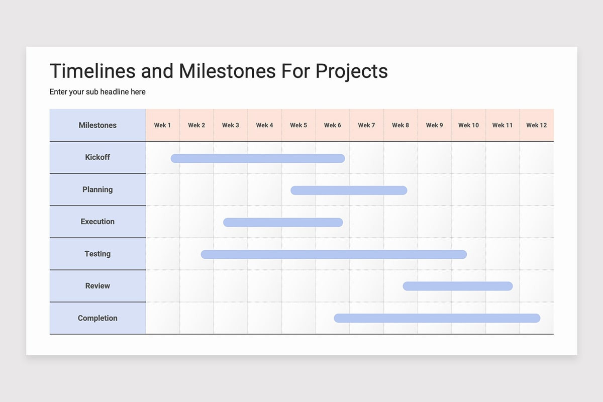Click the Wek 6 column header

point(333,125)
